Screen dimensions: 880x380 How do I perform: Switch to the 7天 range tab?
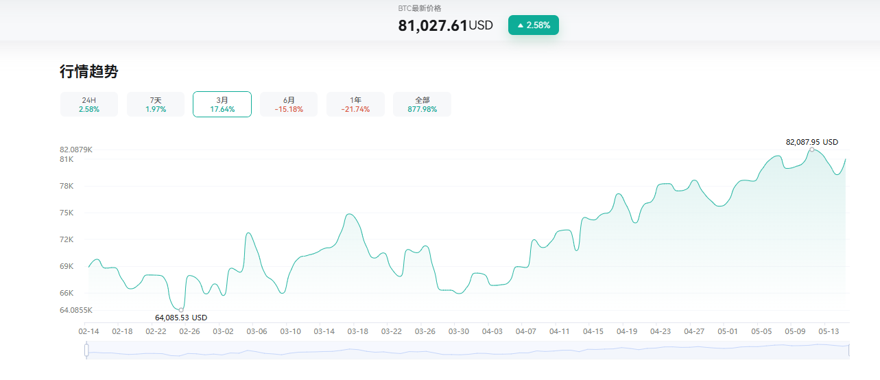pyautogui.click(x=156, y=104)
